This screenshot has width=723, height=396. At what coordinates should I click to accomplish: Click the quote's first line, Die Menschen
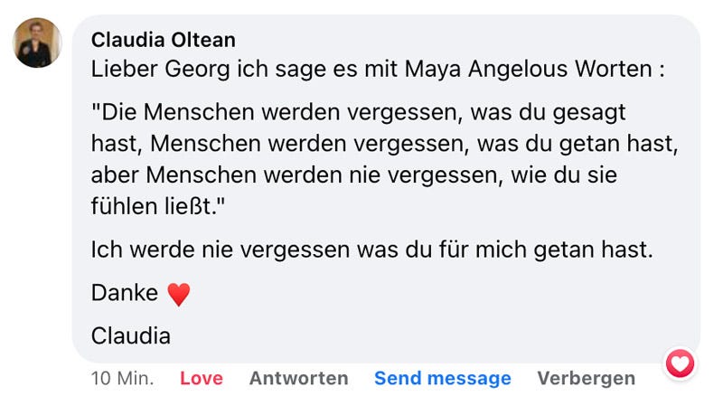pos(359,114)
